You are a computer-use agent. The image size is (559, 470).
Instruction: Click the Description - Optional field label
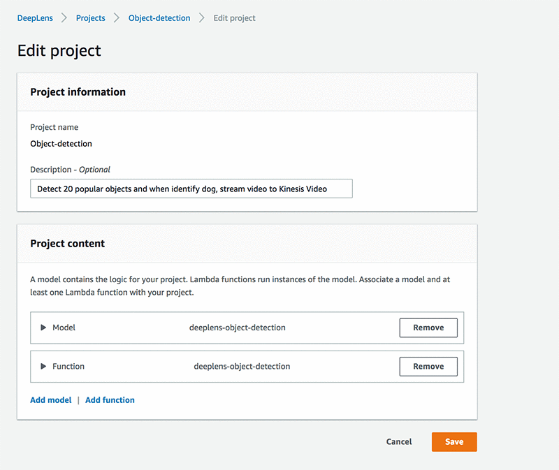(71, 170)
